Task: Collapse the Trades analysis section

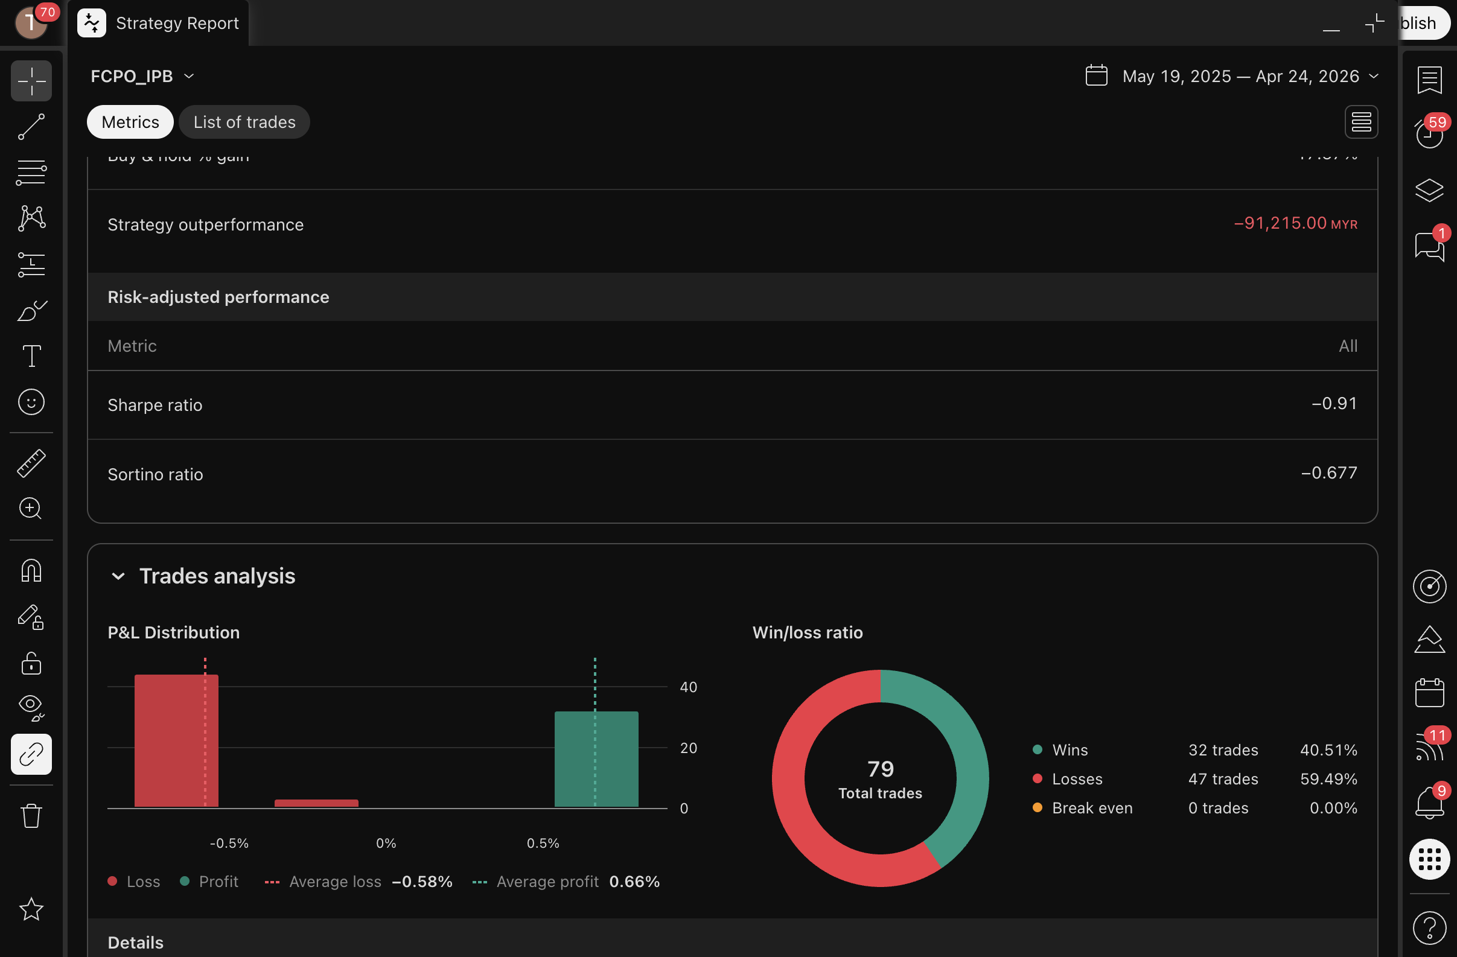Action: (118, 576)
